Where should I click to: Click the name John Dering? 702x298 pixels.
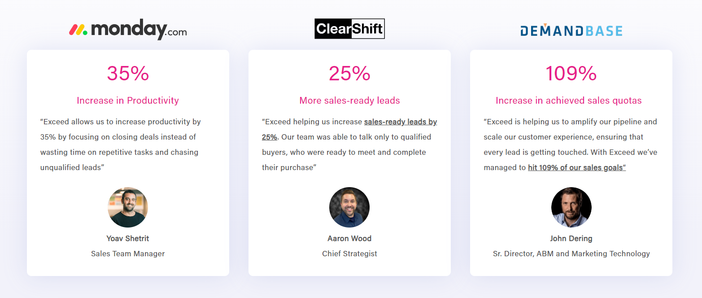point(571,238)
